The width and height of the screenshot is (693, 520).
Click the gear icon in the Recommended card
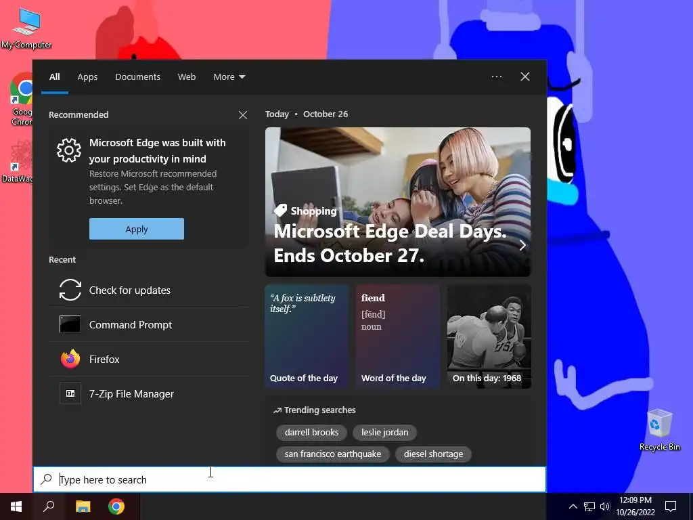[x=69, y=150]
